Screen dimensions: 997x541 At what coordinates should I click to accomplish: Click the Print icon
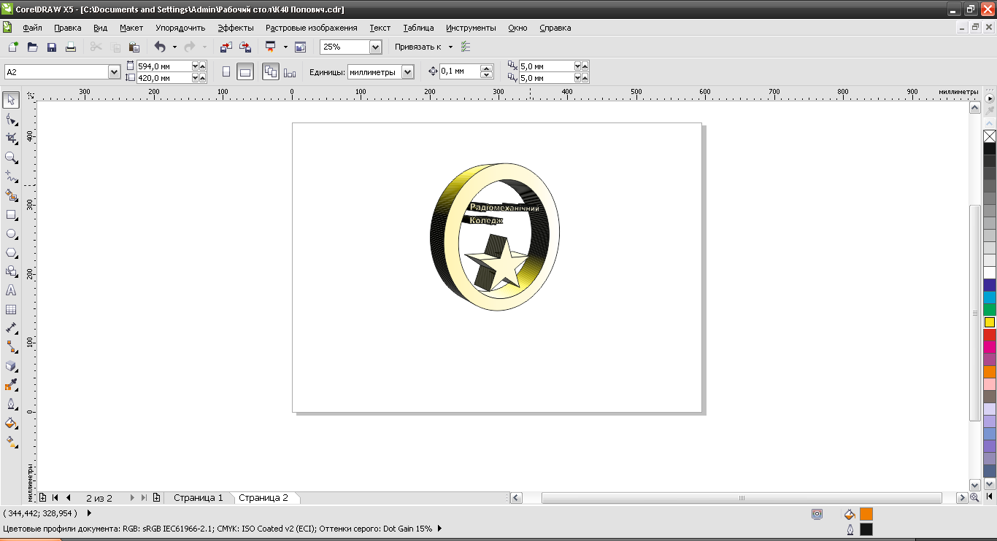71,47
